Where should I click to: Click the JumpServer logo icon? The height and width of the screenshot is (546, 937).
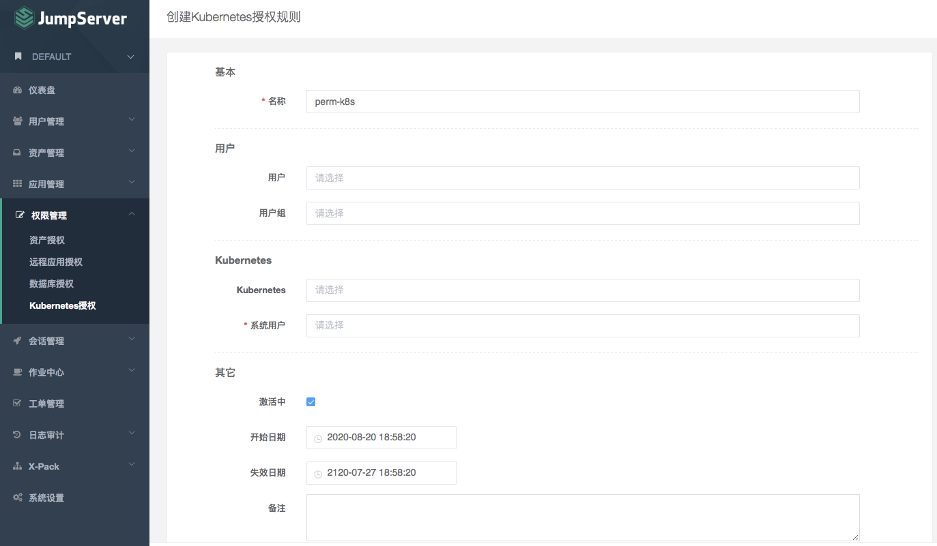(24, 18)
